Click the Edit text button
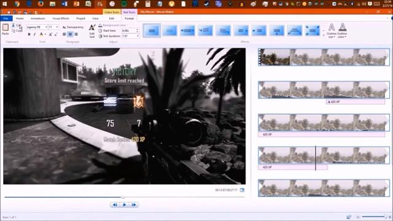This screenshot has width=393, height=221. 92,31
